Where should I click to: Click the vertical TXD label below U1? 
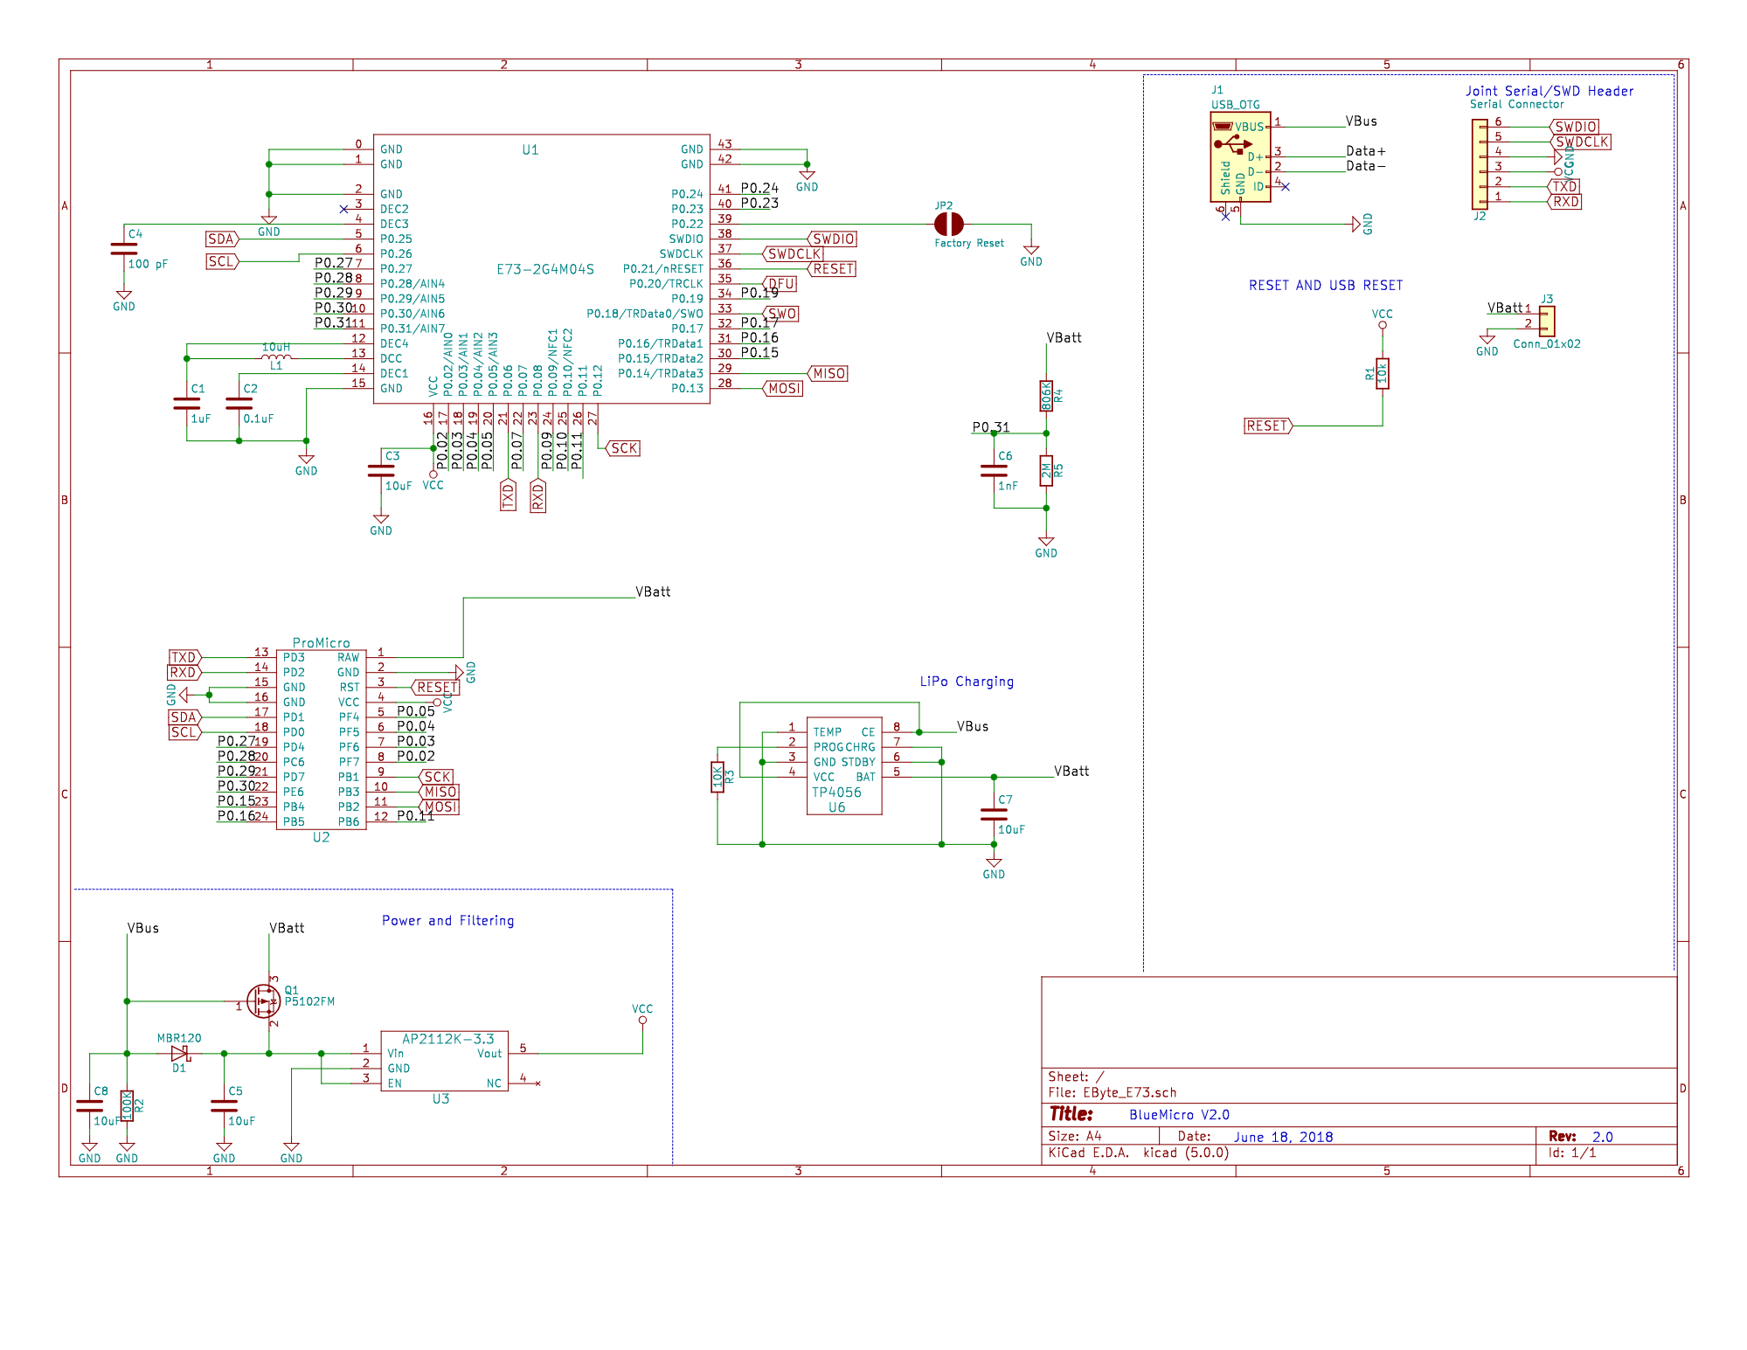[508, 494]
